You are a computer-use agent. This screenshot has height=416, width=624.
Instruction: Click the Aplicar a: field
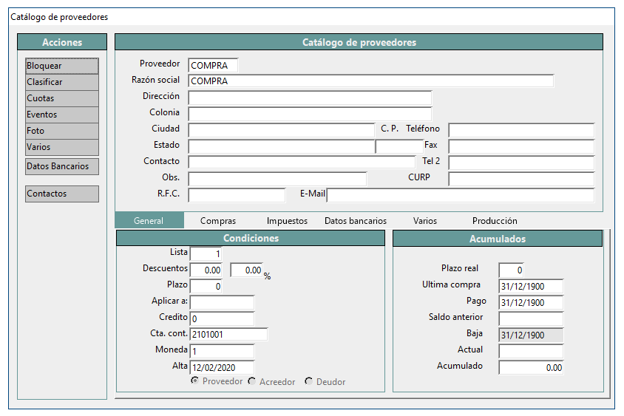coord(222,303)
